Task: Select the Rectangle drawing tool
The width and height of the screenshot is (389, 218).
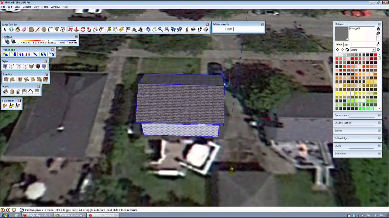Action: tap(31, 29)
